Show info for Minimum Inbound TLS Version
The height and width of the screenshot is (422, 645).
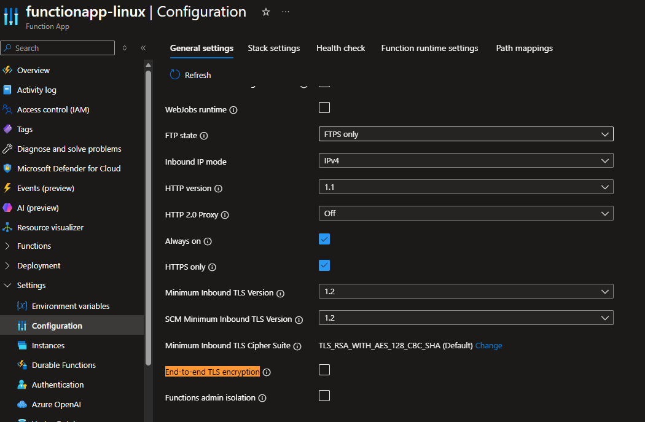point(280,293)
